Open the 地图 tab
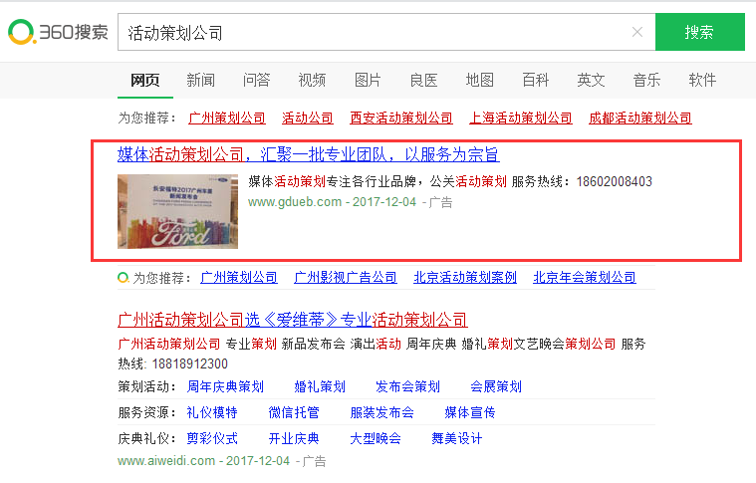756x483 pixels. pos(480,80)
